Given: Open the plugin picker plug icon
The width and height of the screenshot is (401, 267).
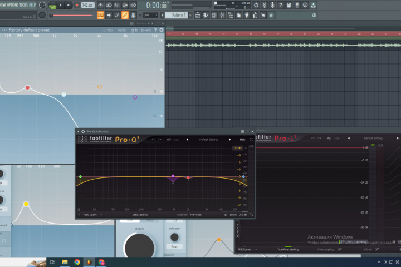Looking at the screenshot, I should click(247, 16).
